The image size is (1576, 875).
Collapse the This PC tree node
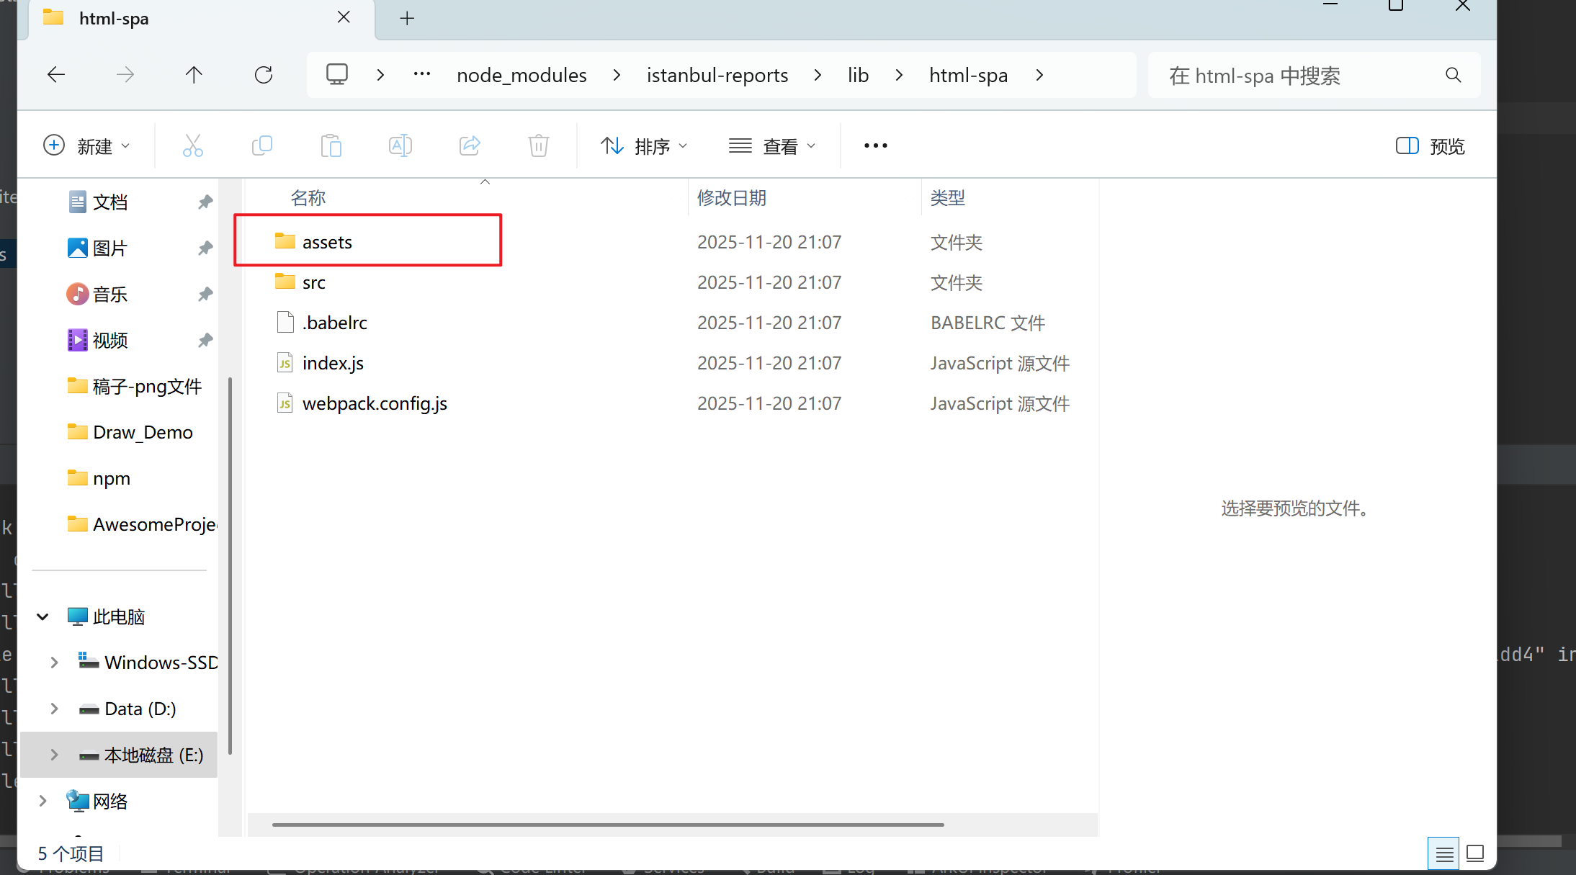pos(42,617)
